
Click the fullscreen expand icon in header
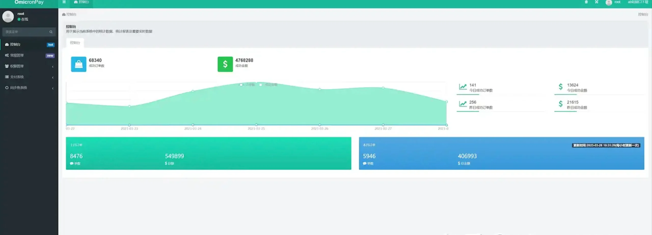596,2
